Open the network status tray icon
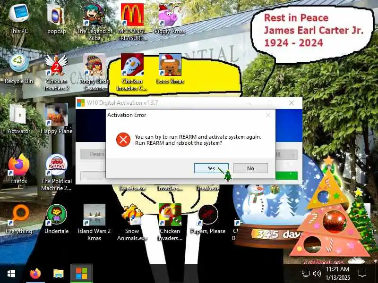The image size is (378, 283). (306, 274)
